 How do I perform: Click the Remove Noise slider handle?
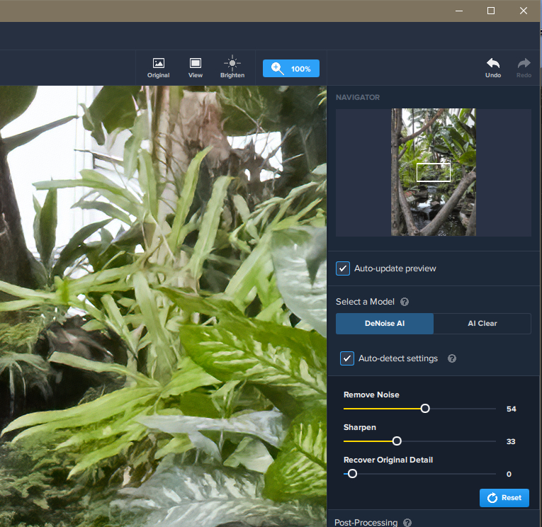pos(425,409)
